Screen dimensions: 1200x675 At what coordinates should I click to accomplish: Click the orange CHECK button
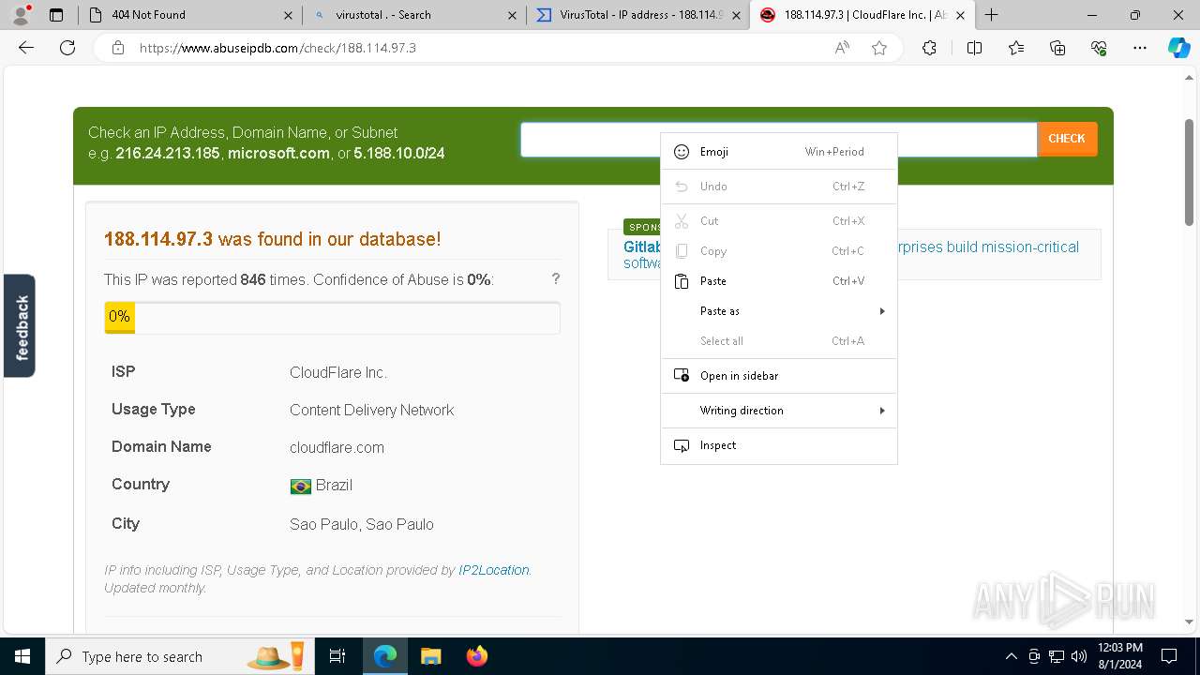click(x=1067, y=139)
